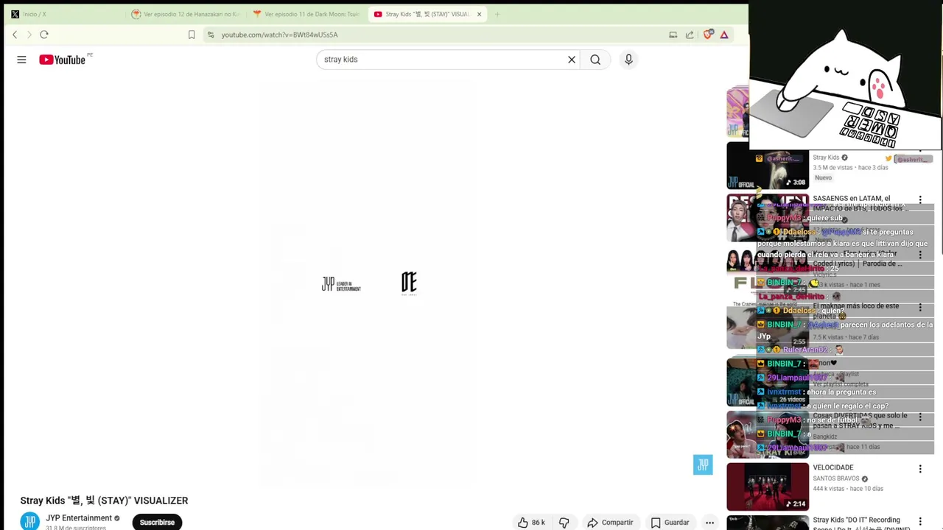Open options for Stray Kids DO IT Recording video

tap(920, 521)
